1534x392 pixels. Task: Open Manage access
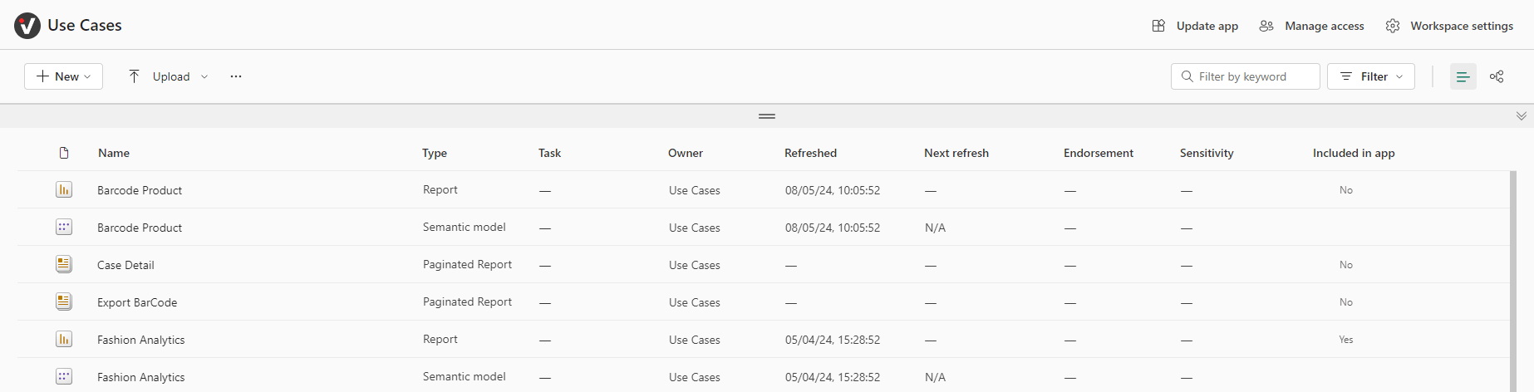(1312, 26)
